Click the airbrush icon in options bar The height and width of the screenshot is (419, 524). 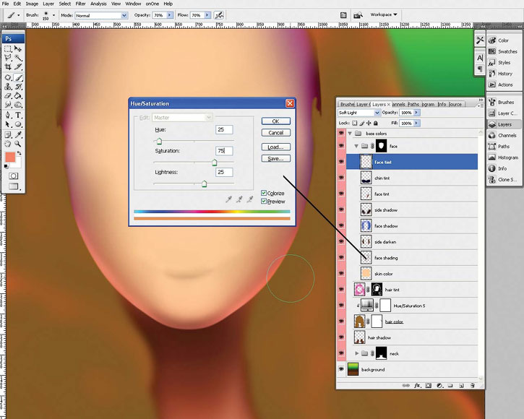click(219, 15)
